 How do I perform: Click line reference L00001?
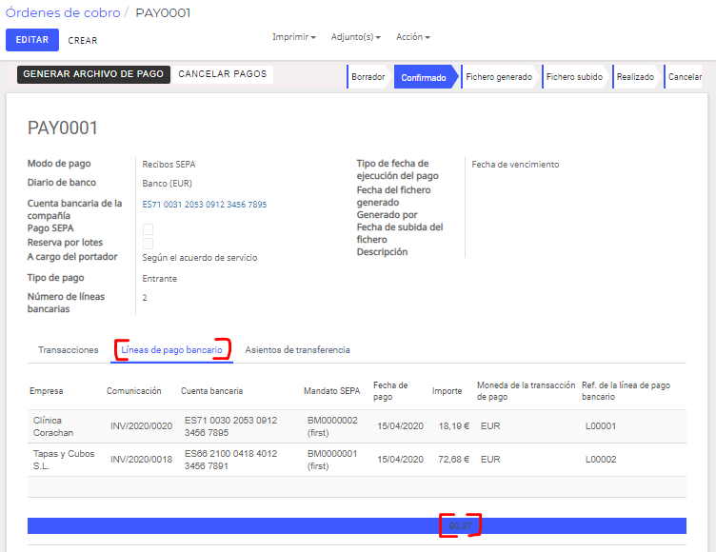coord(601,426)
